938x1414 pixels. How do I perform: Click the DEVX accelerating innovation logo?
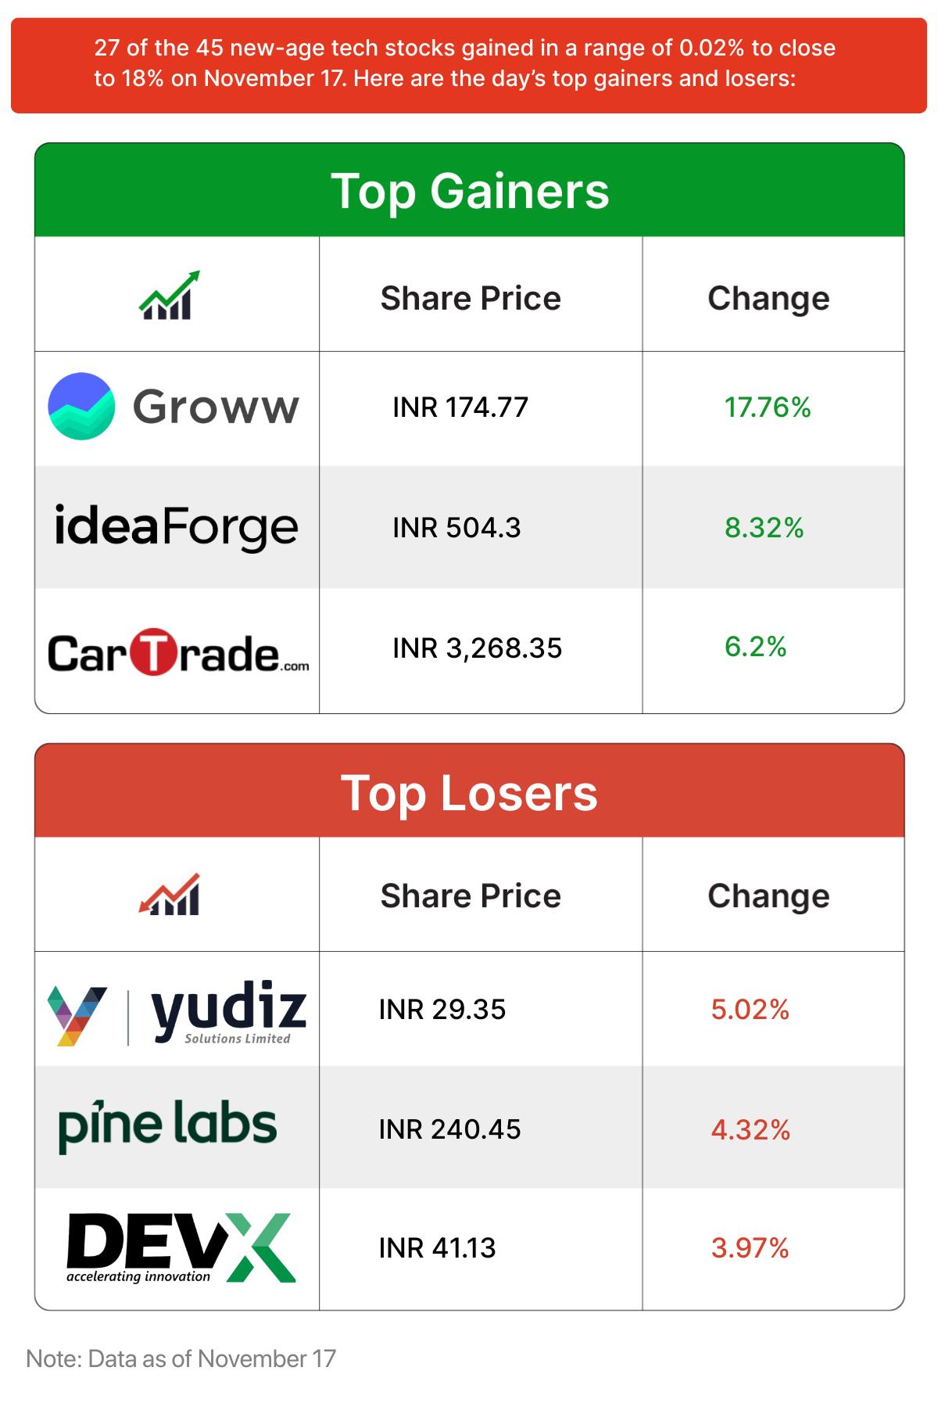180,1247
